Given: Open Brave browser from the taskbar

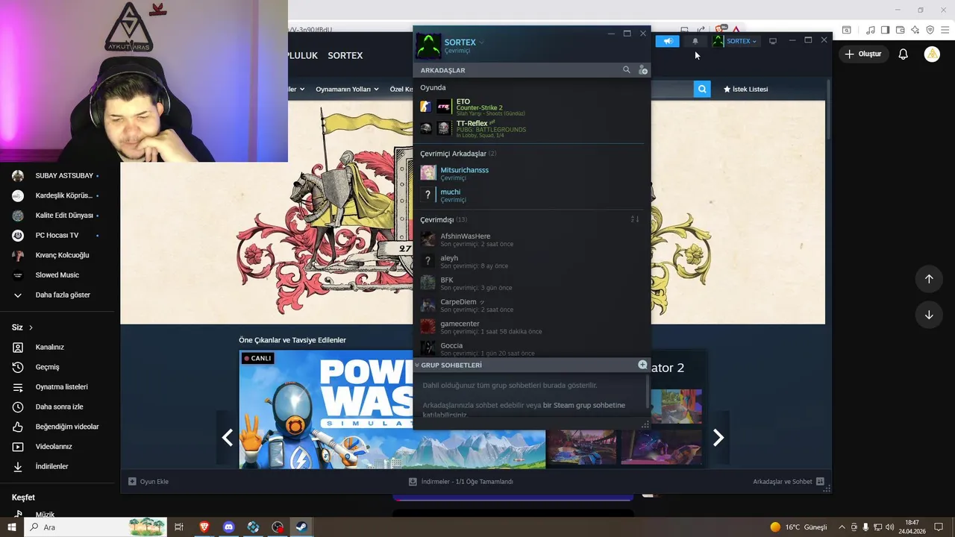Looking at the screenshot, I should (x=204, y=527).
